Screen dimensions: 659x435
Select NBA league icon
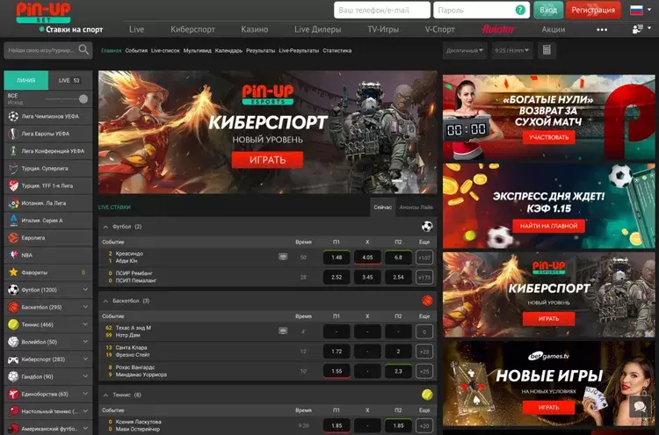(x=13, y=255)
